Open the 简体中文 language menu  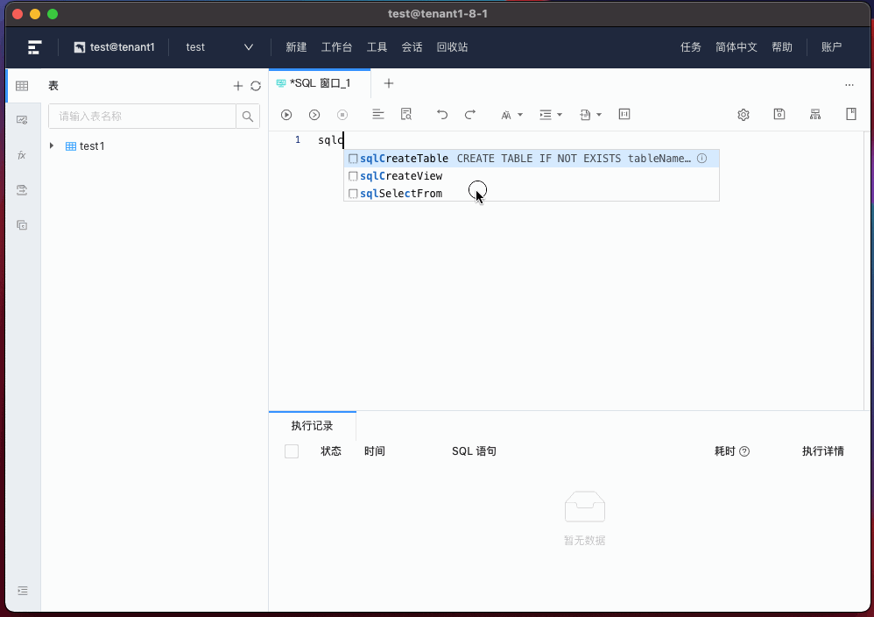click(737, 47)
